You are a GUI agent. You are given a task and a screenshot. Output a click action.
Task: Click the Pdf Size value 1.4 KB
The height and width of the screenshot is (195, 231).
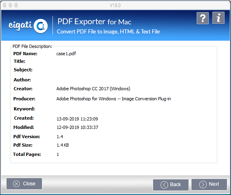point(63,145)
